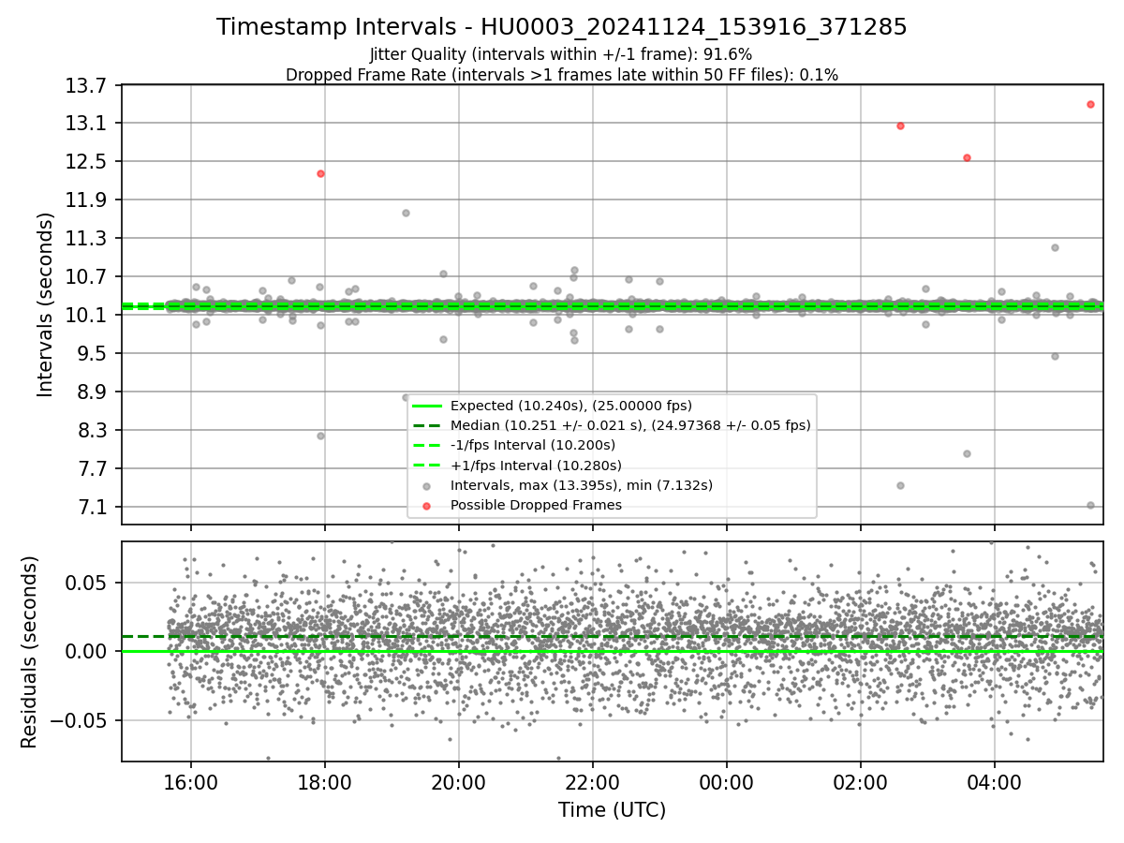Click the lowest gray point near 7.1 seconds

click(x=1090, y=505)
